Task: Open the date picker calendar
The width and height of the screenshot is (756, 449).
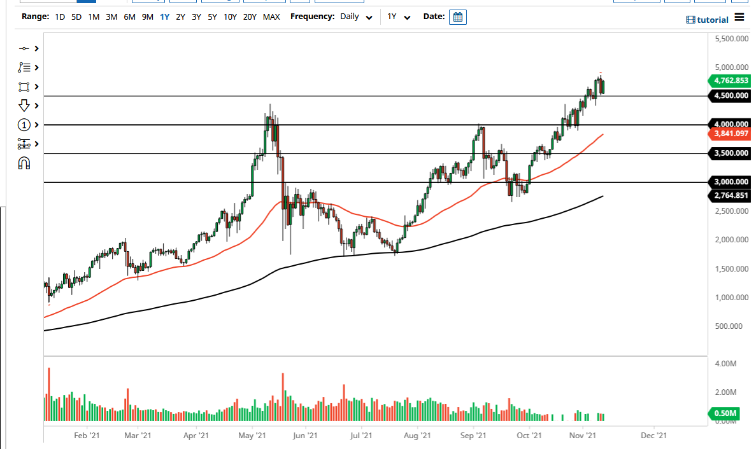Action: pos(457,17)
